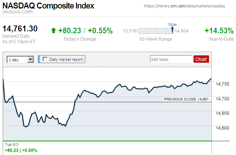Click the green up arrow icon
Viewport: 236px width, 155px height.
click(x=54, y=31)
